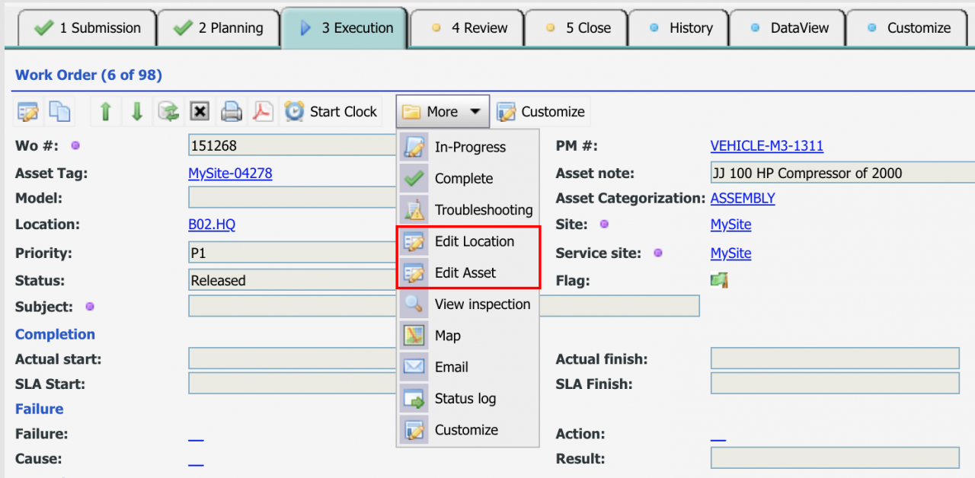Choose In-Progress from the More menu

pyautogui.click(x=468, y=147)
